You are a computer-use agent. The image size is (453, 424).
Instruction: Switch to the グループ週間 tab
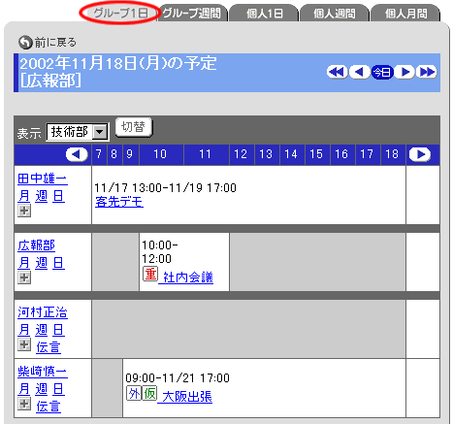192,14
